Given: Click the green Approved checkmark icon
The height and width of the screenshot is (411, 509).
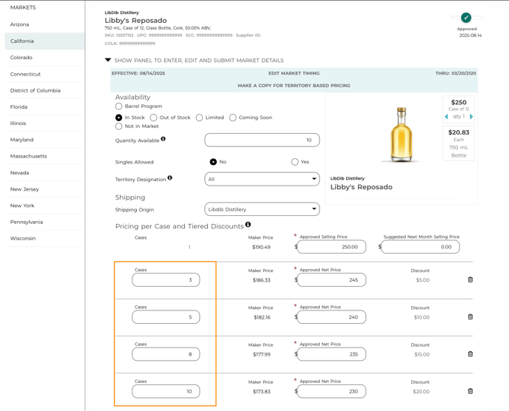Looking at the screenshot, I should coord(466,18).
